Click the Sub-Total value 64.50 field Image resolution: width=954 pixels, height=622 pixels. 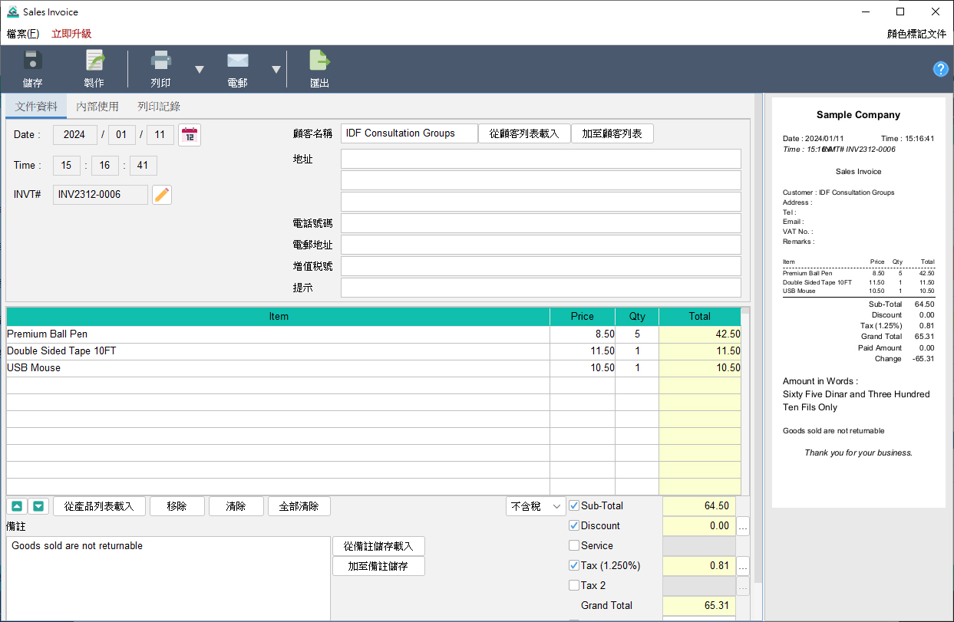pyautogui.click(x=698, y=506)
